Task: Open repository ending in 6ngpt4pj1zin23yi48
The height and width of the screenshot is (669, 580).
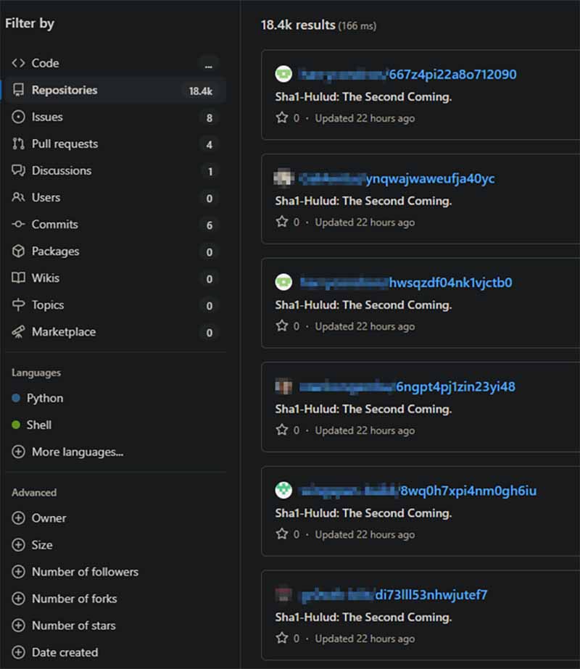Action: pyautogui.click(x=455, y=387)
